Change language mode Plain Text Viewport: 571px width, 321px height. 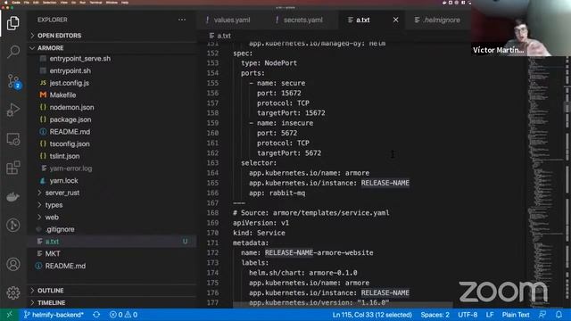(516, 315)
